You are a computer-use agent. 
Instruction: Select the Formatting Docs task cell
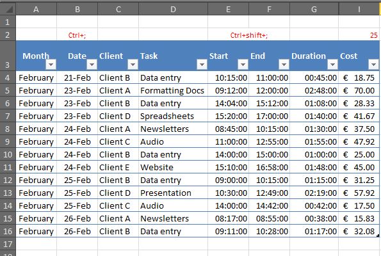click(x=173, y=90)
